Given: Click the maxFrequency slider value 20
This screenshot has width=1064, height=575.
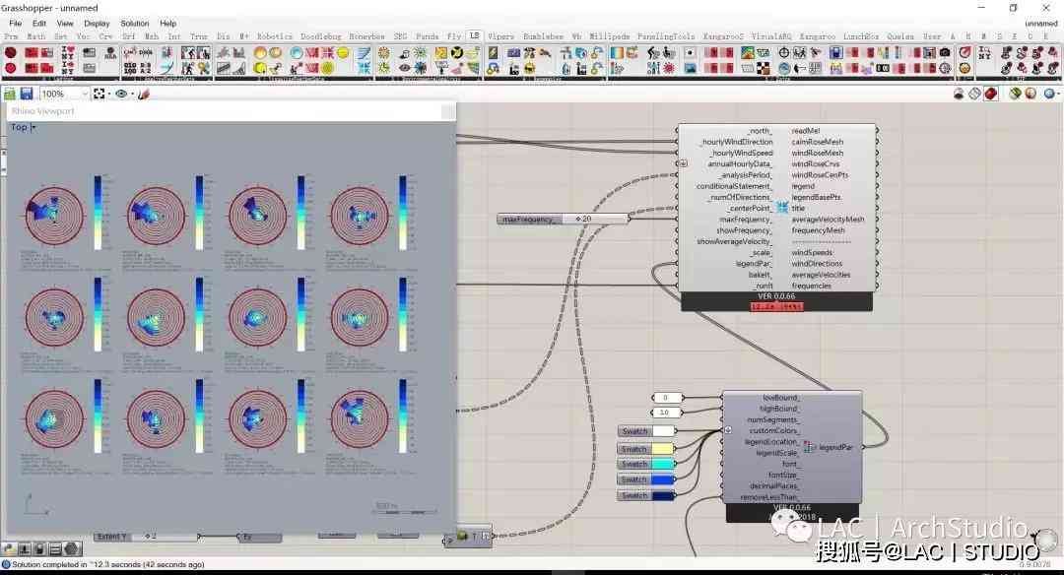Looking at the screenshot, I should pos(585,219).
